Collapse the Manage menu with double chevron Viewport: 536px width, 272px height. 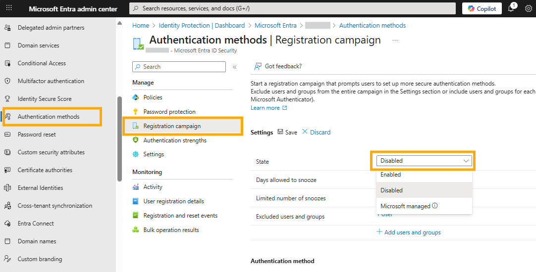click(x=234, y=67)
